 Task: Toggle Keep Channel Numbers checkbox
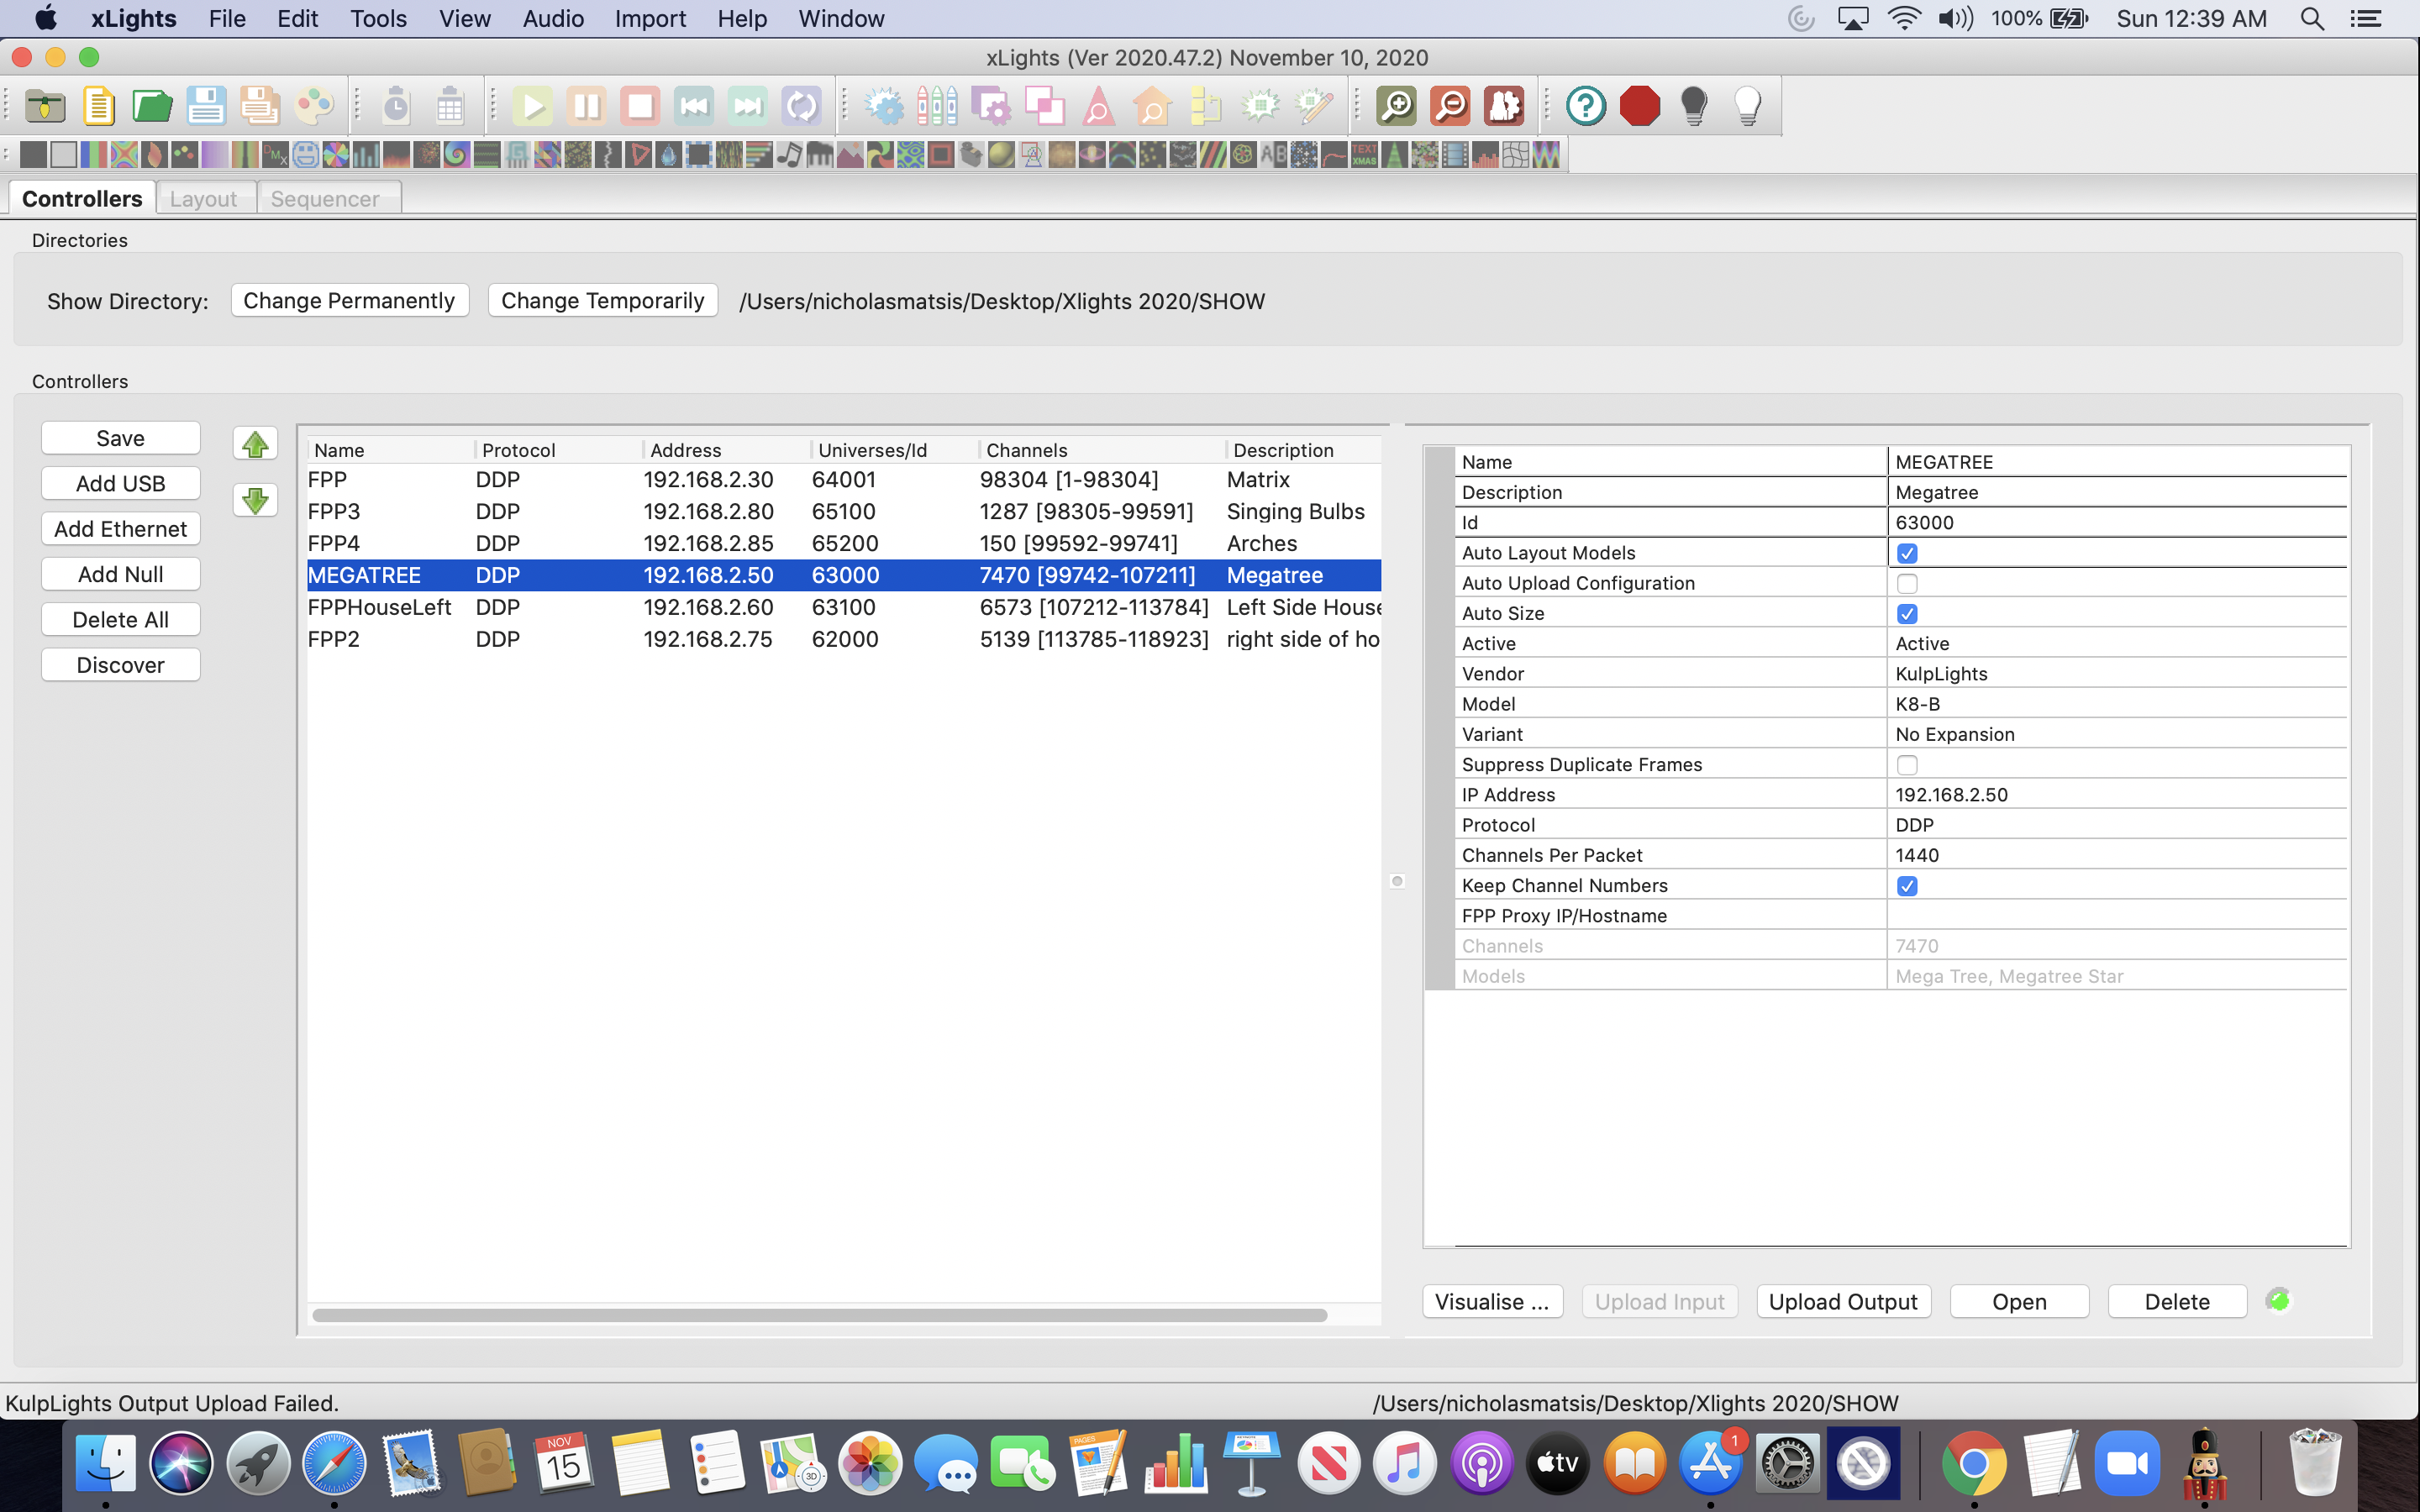coord(1907,886)
